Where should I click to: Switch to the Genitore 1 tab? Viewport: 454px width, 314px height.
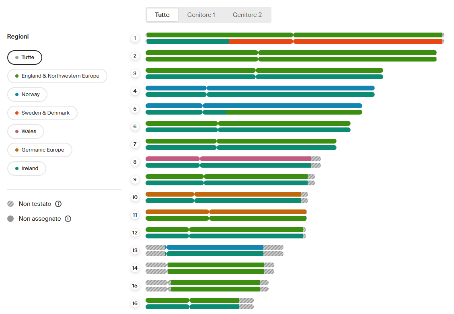pyautogui.click(x=201, y=15)
